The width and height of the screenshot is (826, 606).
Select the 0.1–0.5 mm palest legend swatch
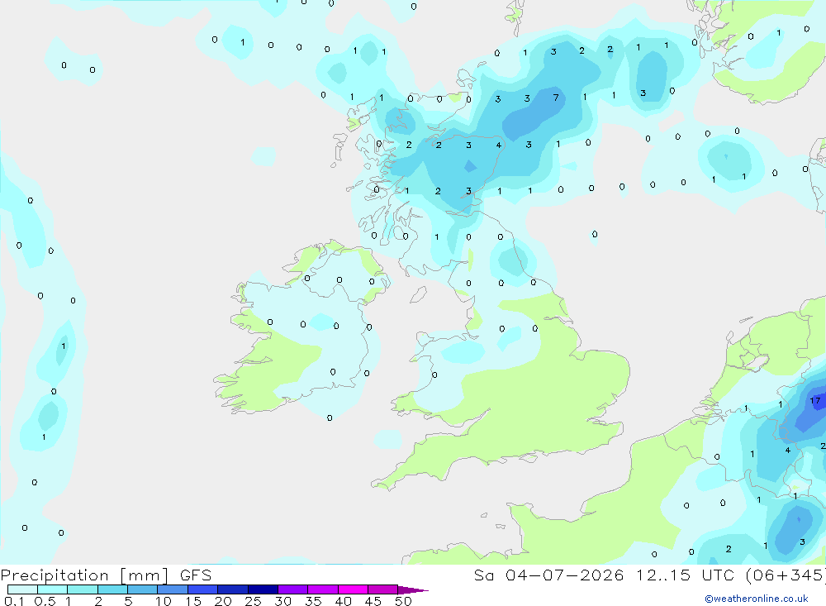pos(22,589)
